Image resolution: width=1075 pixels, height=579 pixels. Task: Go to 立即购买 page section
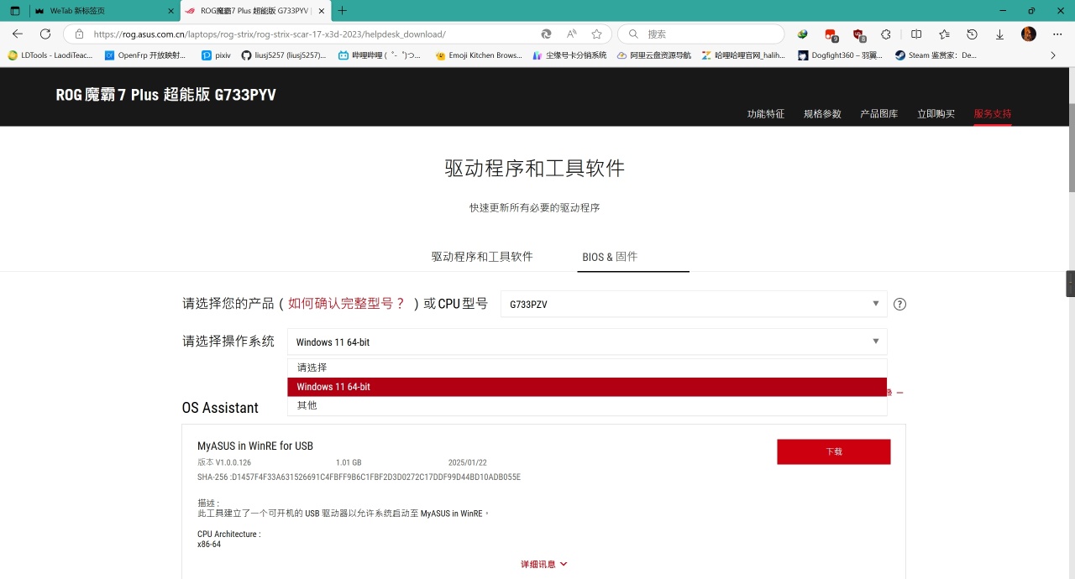pyautogui.click(x=936, y=113)
